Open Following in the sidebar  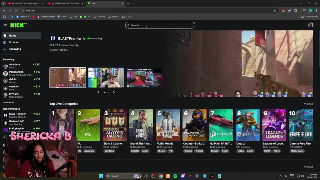click(x=21, y=49)
